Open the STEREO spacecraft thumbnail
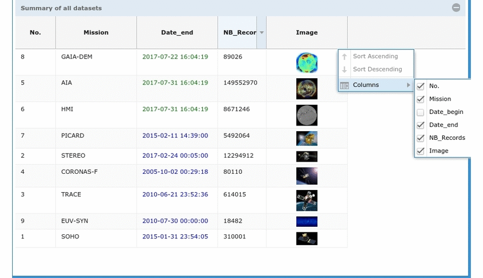The image size is (483, 278). coord(307,157)
